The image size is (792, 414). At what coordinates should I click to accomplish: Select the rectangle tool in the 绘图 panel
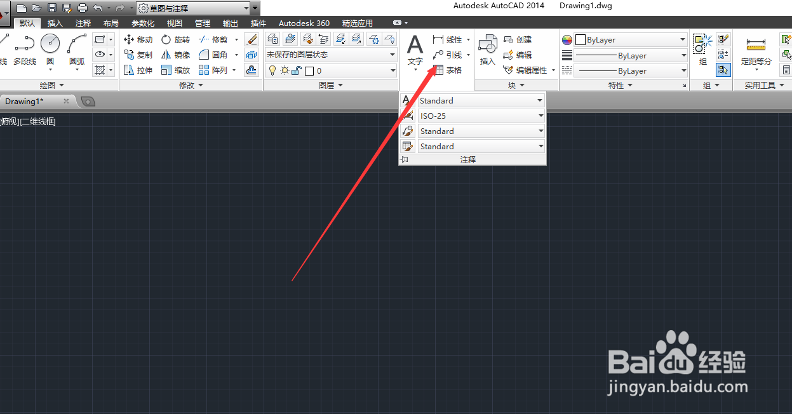coord(100,39)
